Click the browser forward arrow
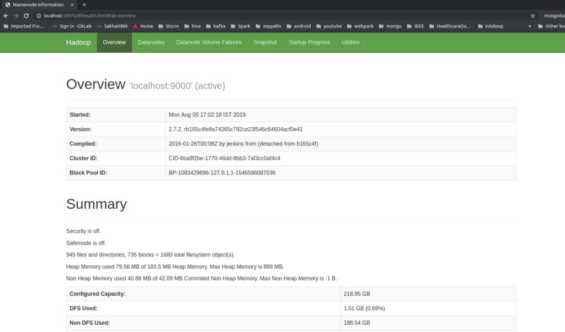Viewport: 565px width, 332px height. [x=16, y=16]
